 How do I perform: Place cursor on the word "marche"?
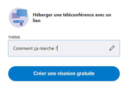click(x=47, y=48)
